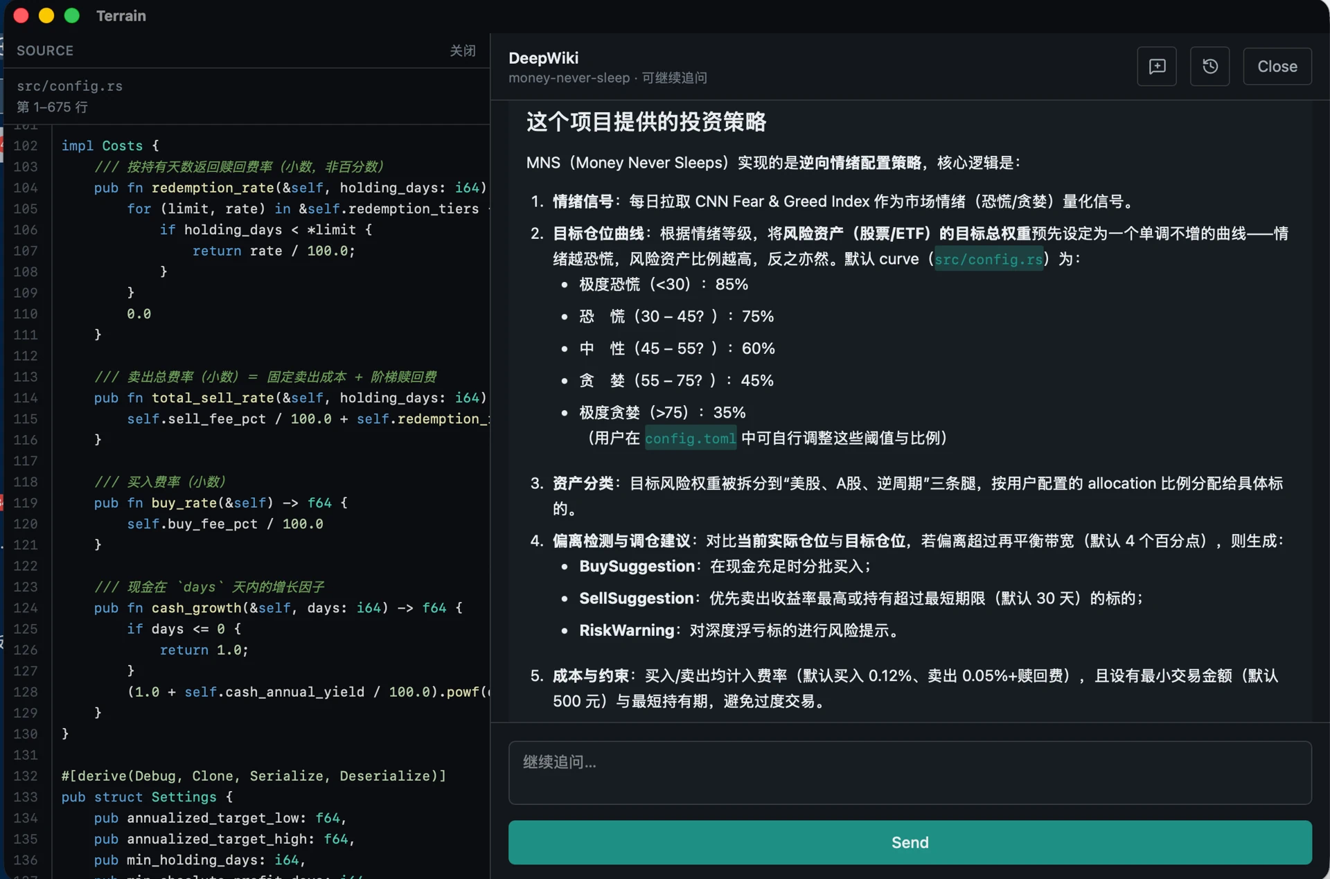Viewport: 1330px width, 879px height.
Task: Click line number 133 in the gutter
Action: [26, 797]
